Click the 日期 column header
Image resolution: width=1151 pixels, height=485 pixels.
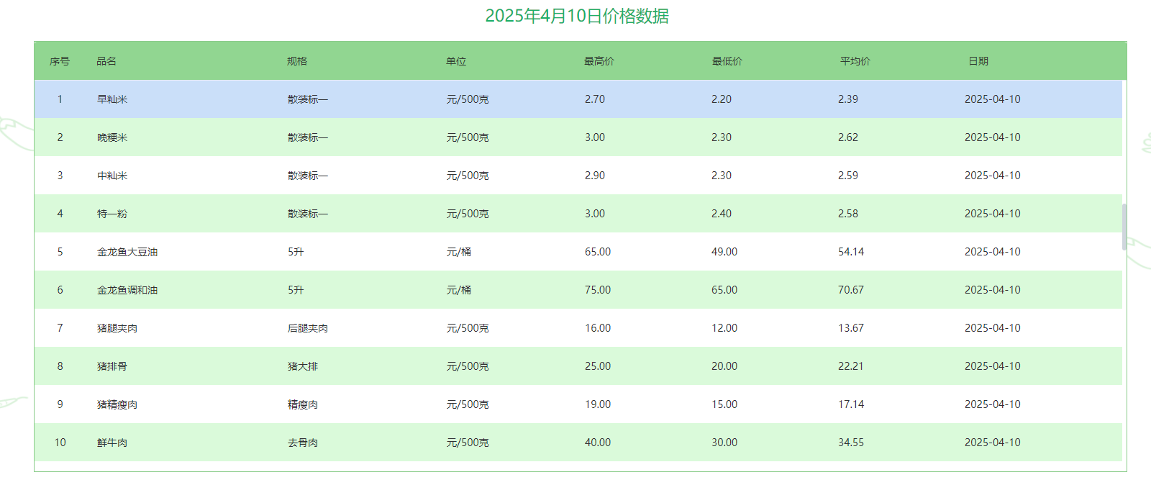pos(978,61)
